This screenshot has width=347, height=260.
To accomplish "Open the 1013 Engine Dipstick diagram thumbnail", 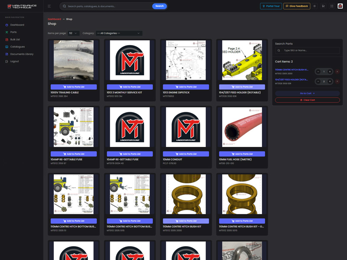I will pos(186,60).
